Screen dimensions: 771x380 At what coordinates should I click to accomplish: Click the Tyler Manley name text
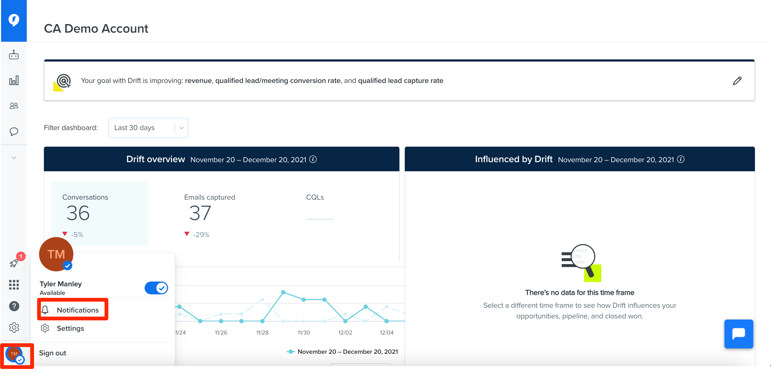[x=61, y=284]
